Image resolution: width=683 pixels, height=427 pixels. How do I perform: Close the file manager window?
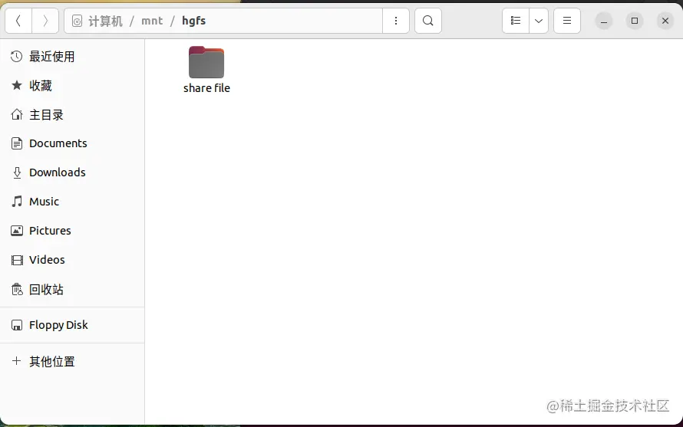(x=665, y=21)
